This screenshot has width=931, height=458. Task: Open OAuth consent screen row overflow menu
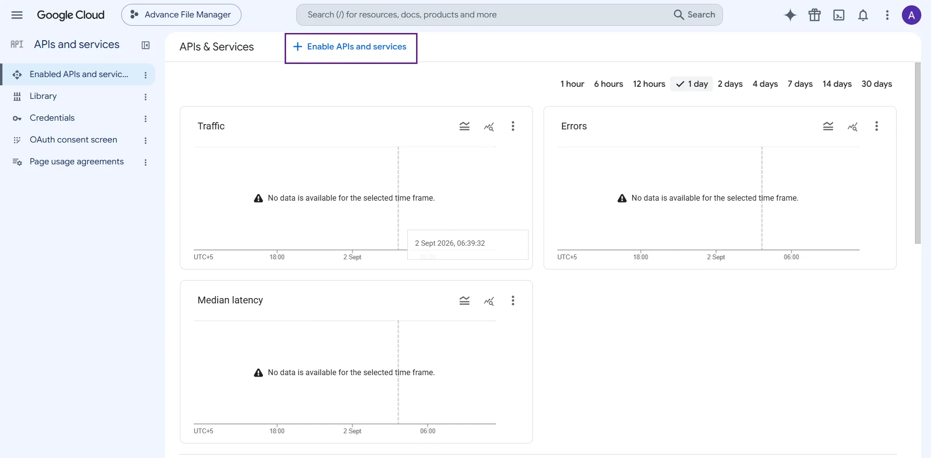pyautogui.click(x=145, y=141)
